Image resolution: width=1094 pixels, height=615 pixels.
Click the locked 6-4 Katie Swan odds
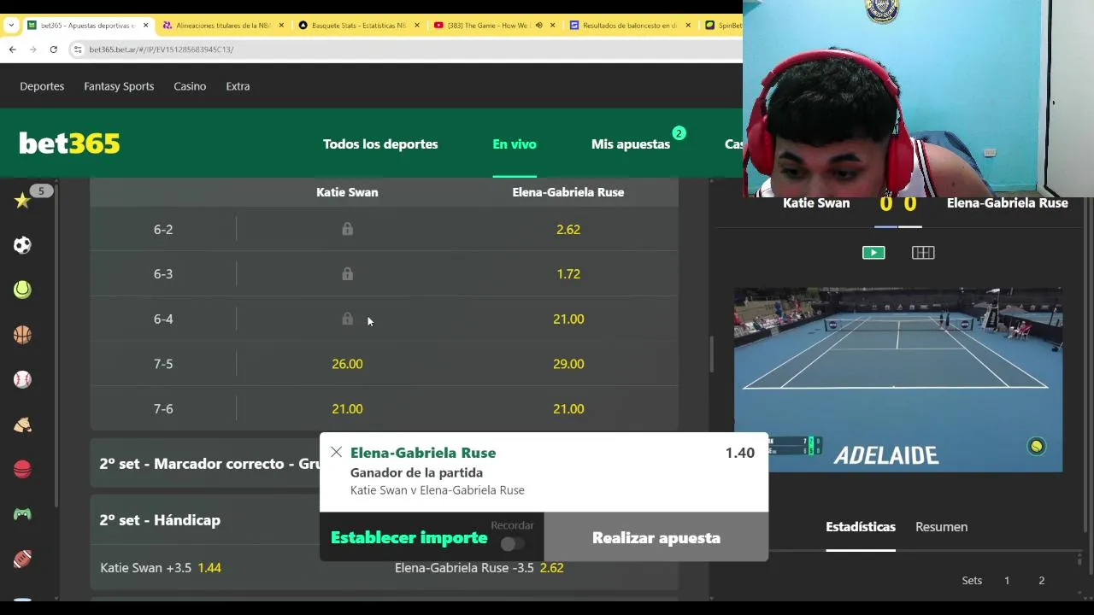(x=347, y=319)
